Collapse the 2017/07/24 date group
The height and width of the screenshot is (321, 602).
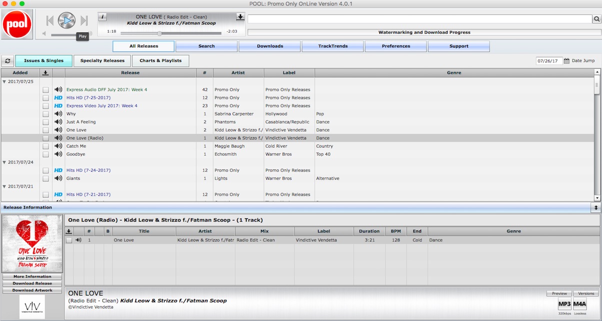click(4, 162)
